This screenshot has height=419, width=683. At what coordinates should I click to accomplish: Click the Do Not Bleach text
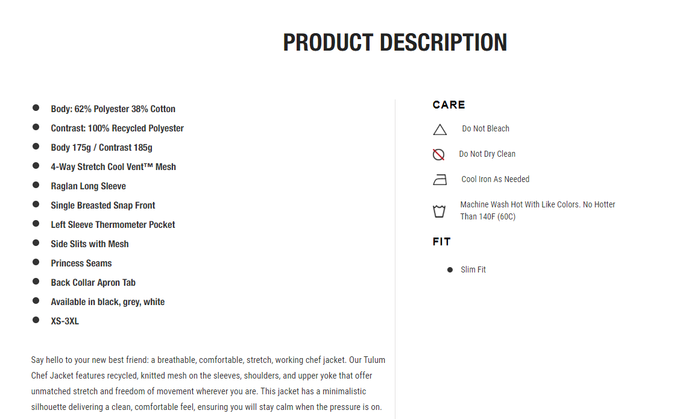(x=485, y=128)
